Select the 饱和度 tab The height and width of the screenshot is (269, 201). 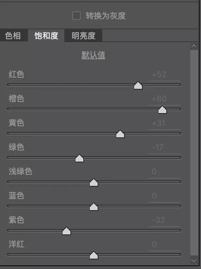(x=46, y=36)
